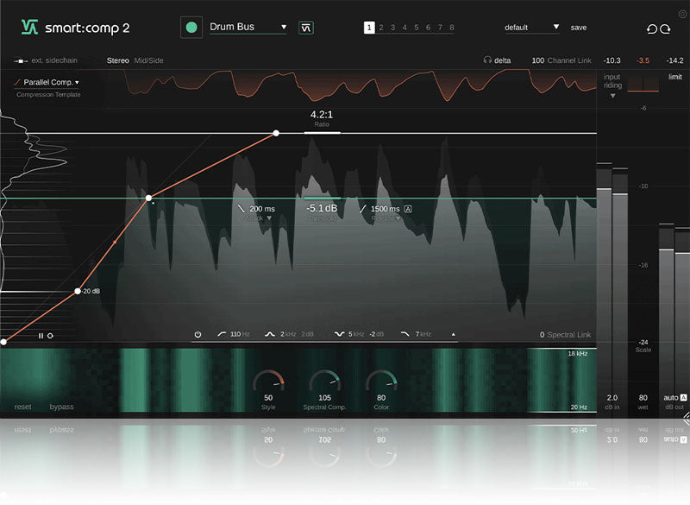This screenshot has height=505, width=690.
Task: Click the release curve shape icon
Action: tap(362, 209)
